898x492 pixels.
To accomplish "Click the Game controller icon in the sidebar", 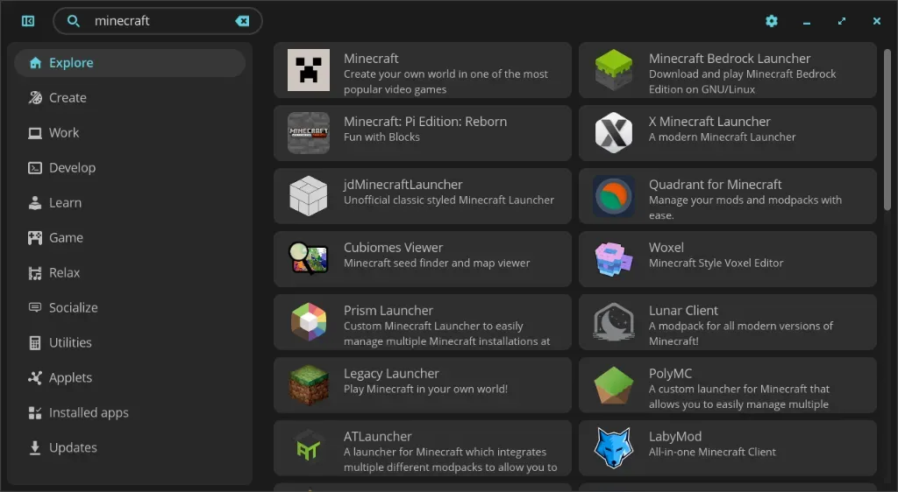I will [x=35, y=238].
